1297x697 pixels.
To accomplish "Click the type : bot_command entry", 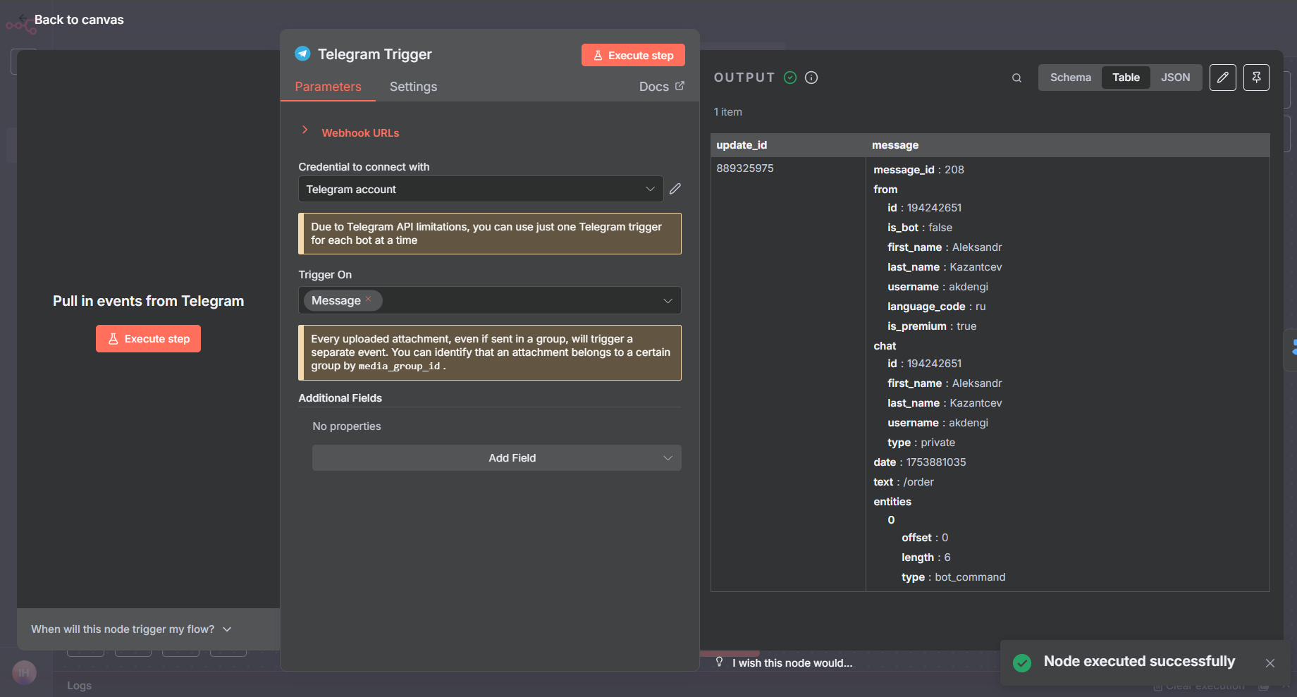I will coord(954,576).
